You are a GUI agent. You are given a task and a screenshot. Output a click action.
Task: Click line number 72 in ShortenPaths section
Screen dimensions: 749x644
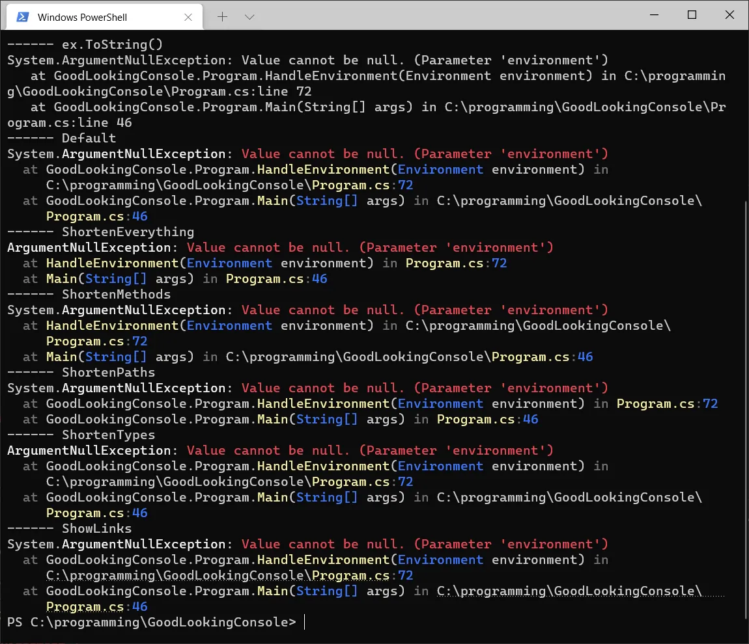coord(710,404)
